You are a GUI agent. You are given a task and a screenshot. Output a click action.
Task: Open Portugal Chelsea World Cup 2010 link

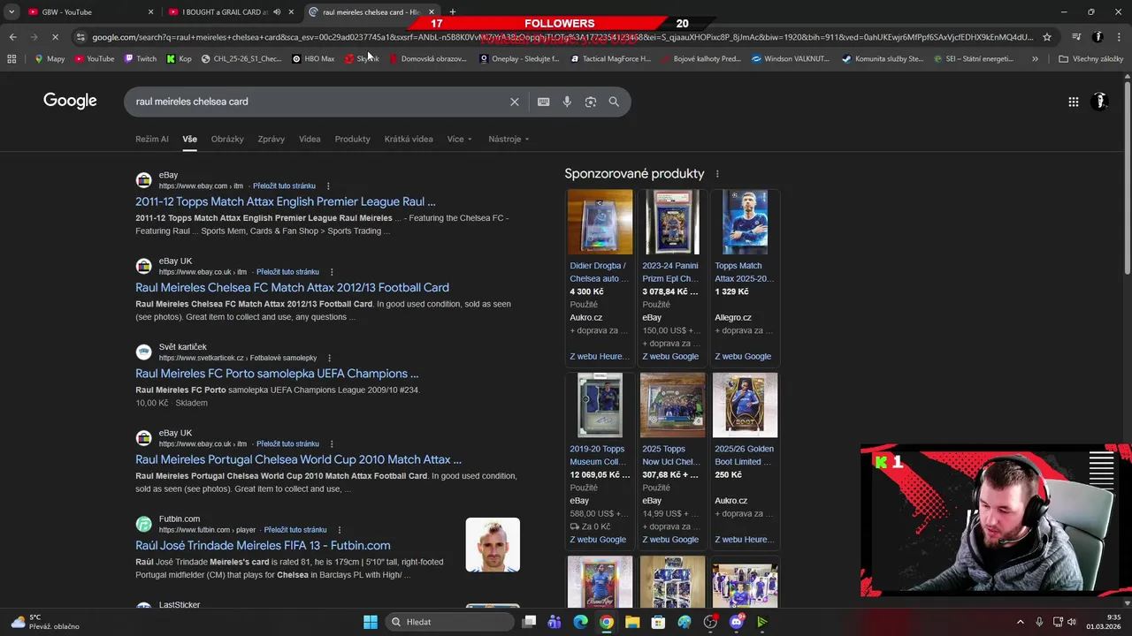(x=298, y=459)
